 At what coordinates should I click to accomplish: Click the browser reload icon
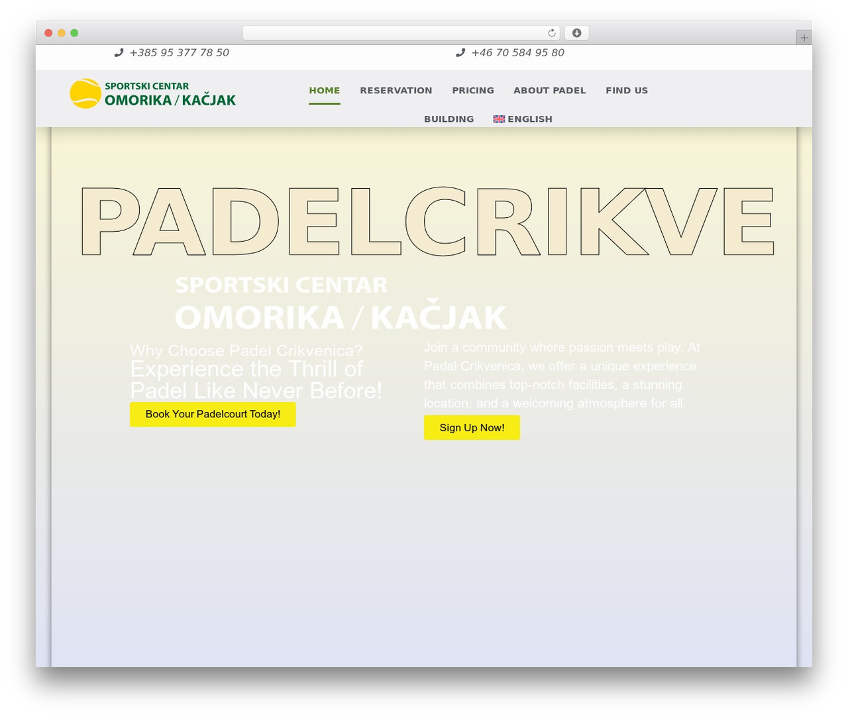pyautogui.click(x=551, y=33)
